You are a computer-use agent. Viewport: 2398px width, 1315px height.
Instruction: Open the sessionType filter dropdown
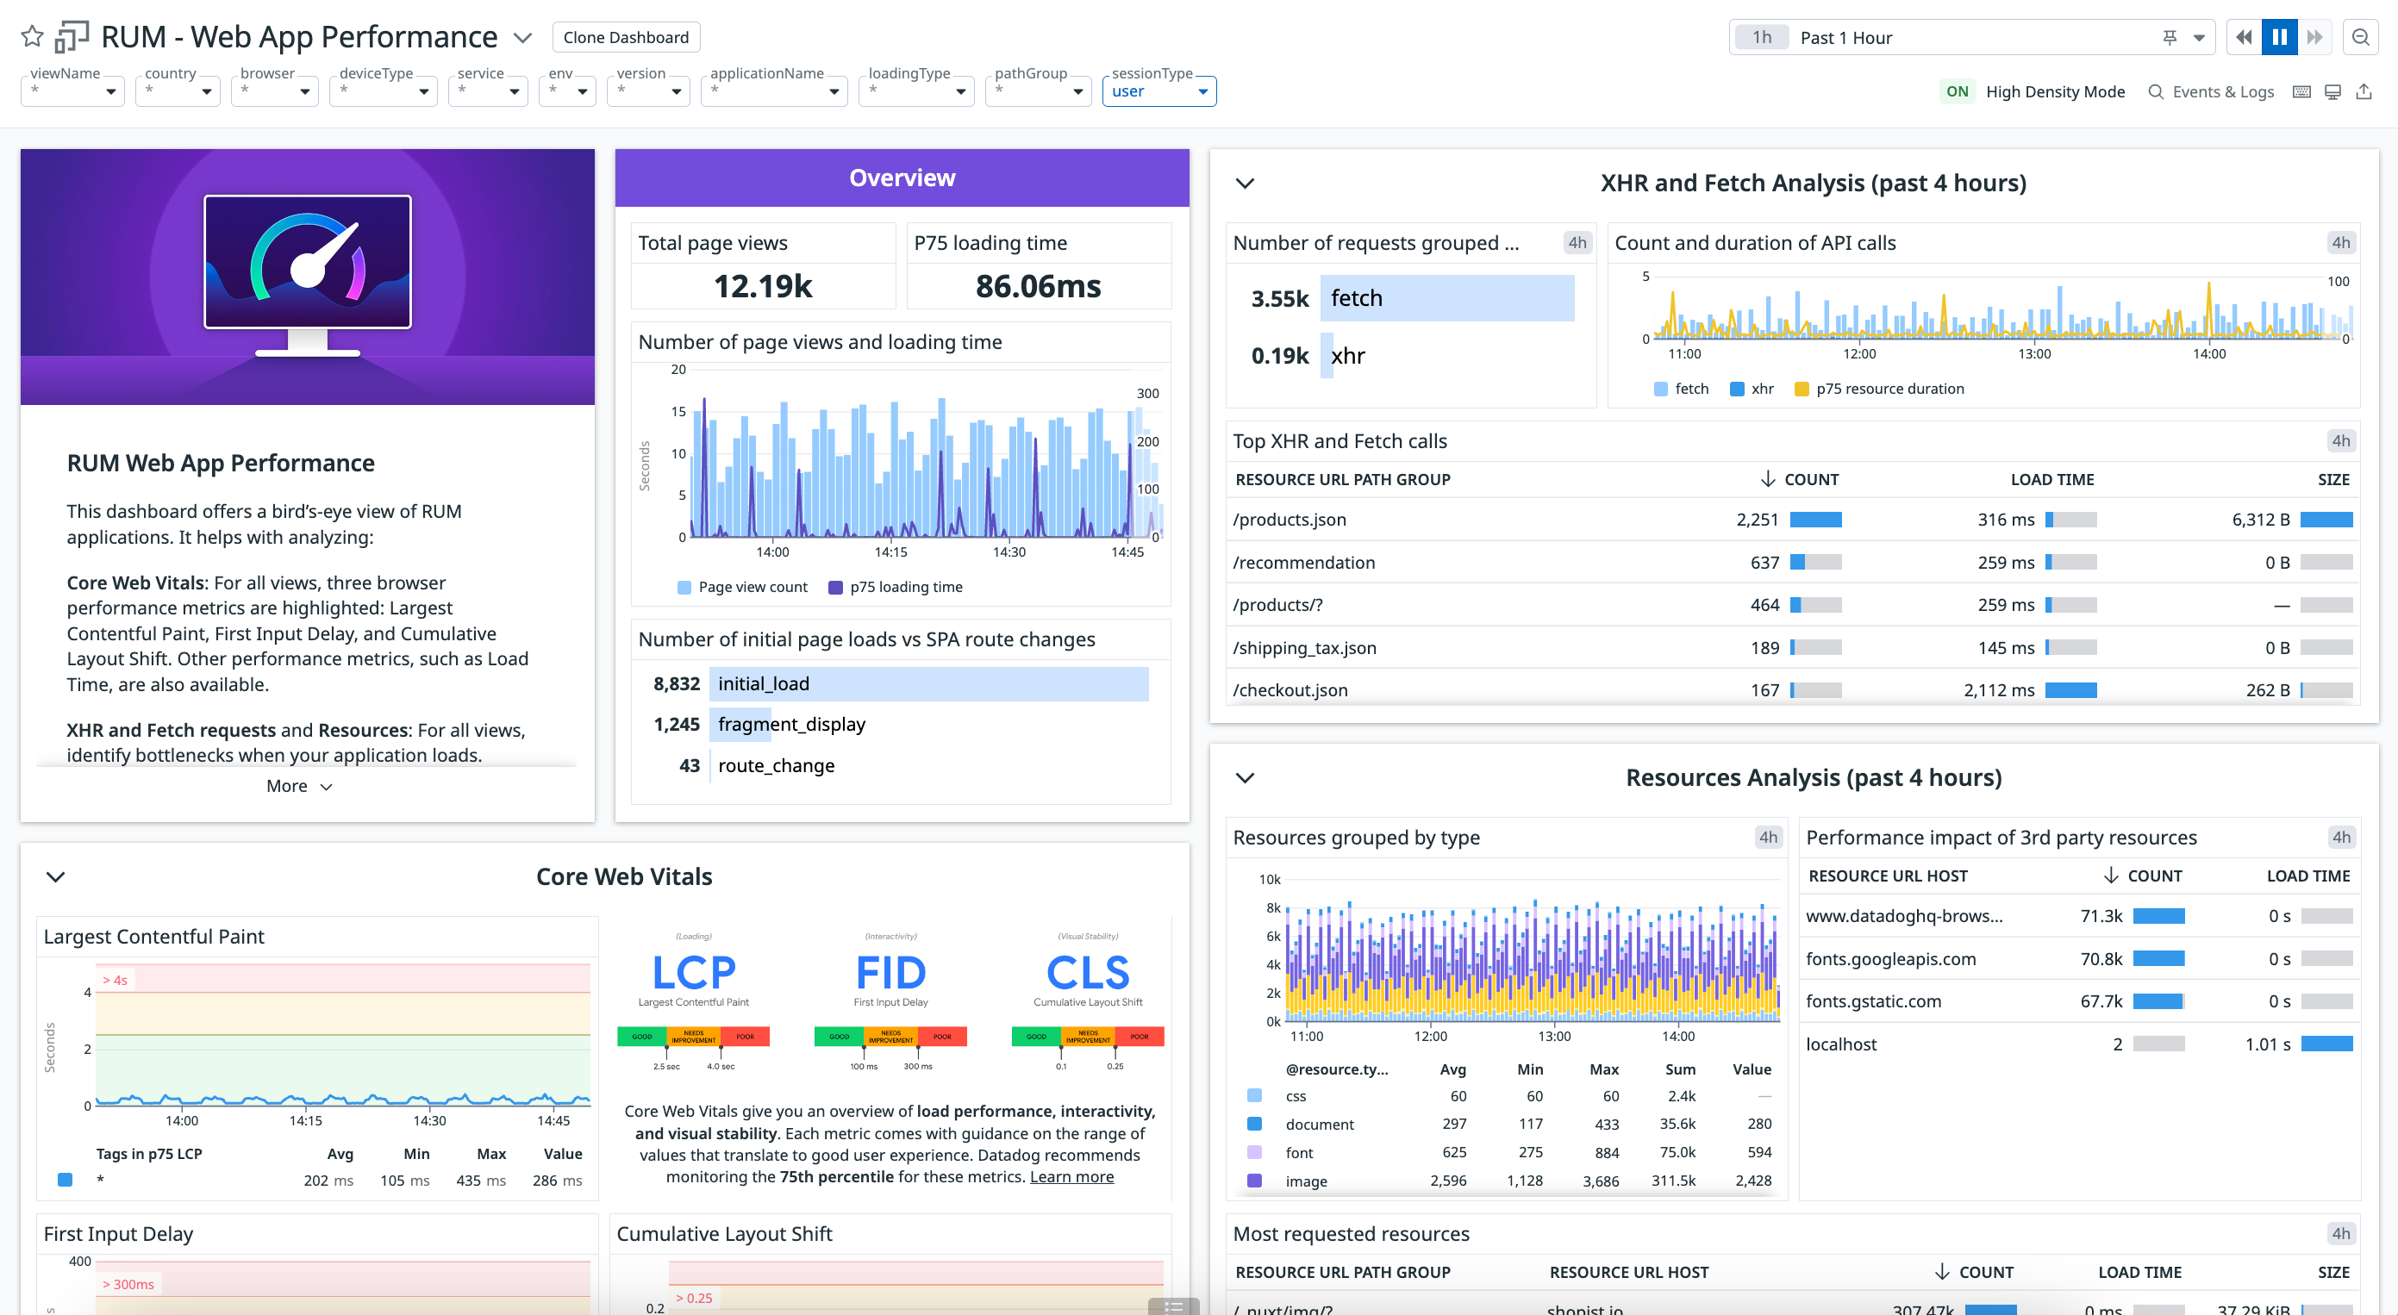coord(1203,91)
